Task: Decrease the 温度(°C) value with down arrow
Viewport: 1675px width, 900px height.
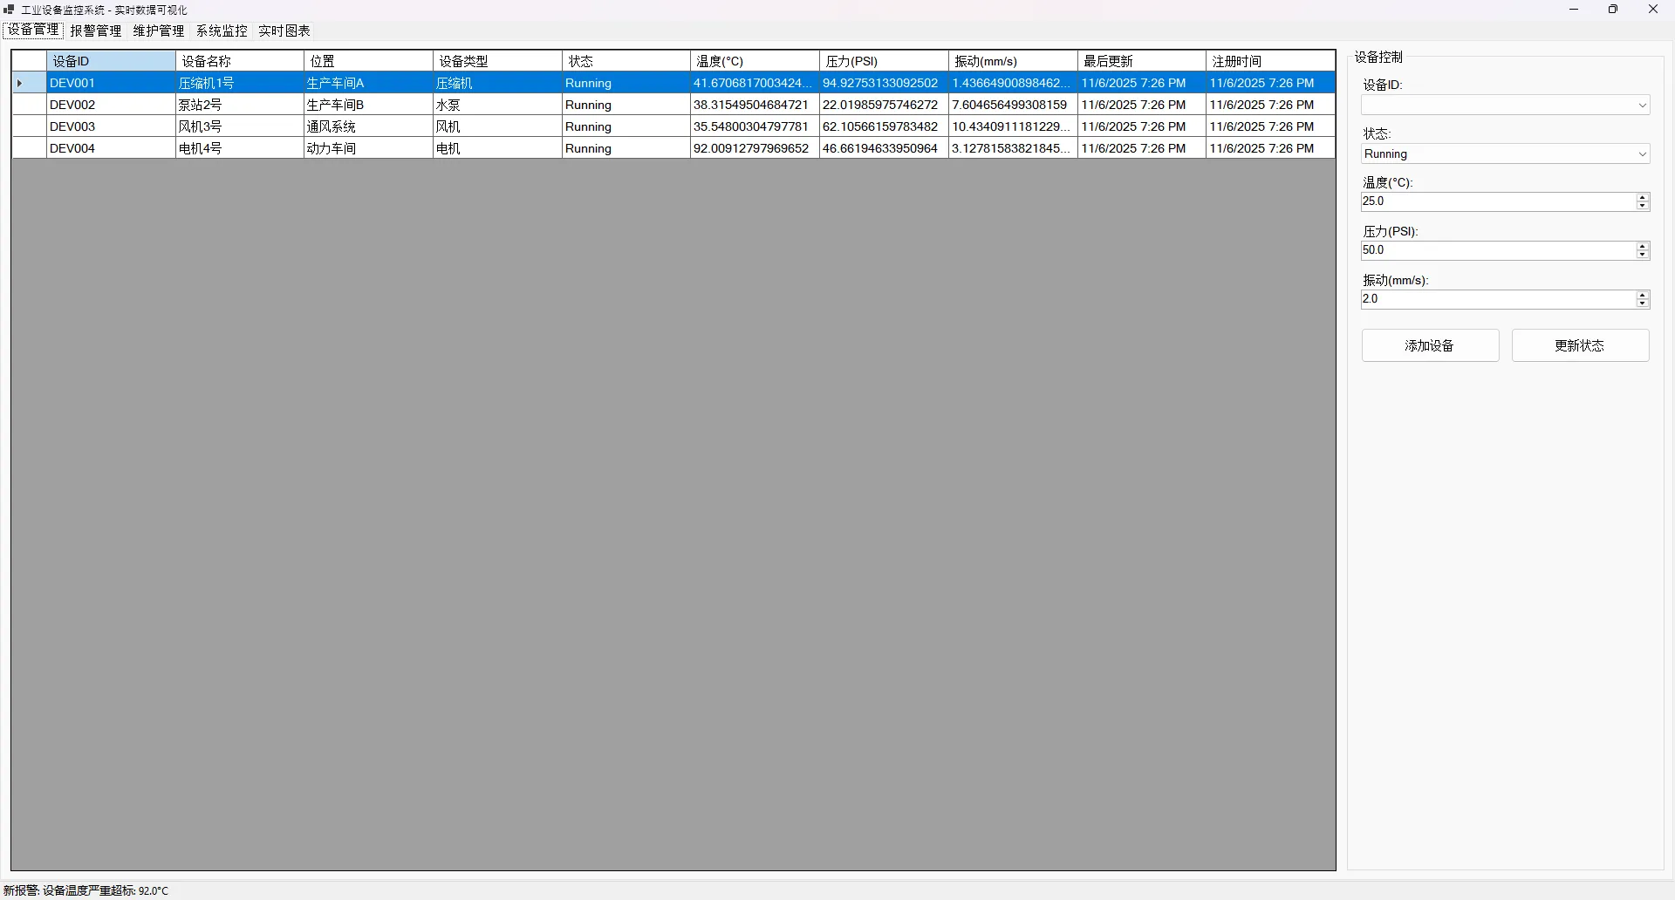Action: (1643, 206)
